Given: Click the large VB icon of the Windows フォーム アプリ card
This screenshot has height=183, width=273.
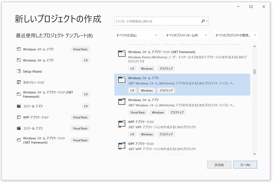Looking at the screenshot, I should 122,101.
